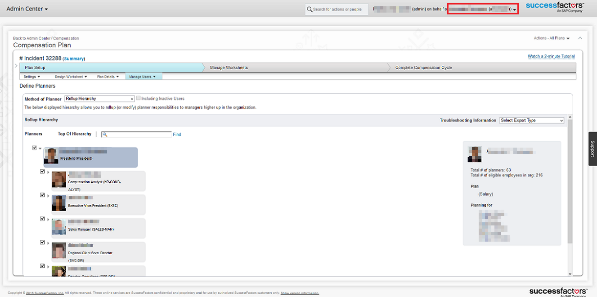The image size is (597, 297).
Task: Open the Select Export Type dropdown
Action: (x=532, y=120)
